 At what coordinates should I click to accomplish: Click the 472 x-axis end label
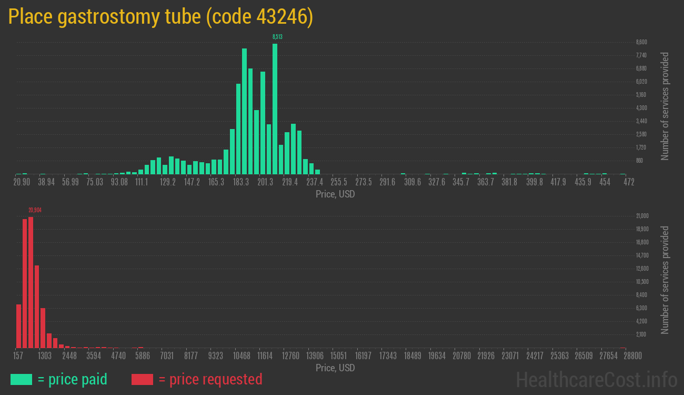[x=629, y=182]
